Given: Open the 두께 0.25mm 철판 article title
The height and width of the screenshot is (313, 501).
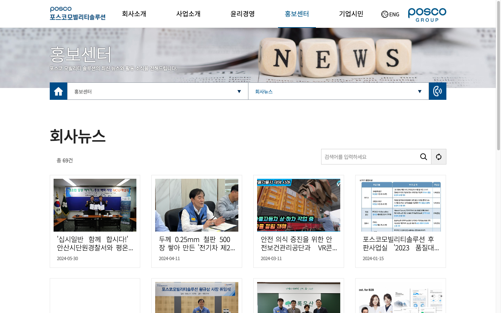Looking at the screenshot, I should click(x=197, y=243).
